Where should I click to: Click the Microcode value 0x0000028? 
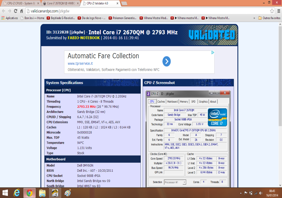click(84, 132)
